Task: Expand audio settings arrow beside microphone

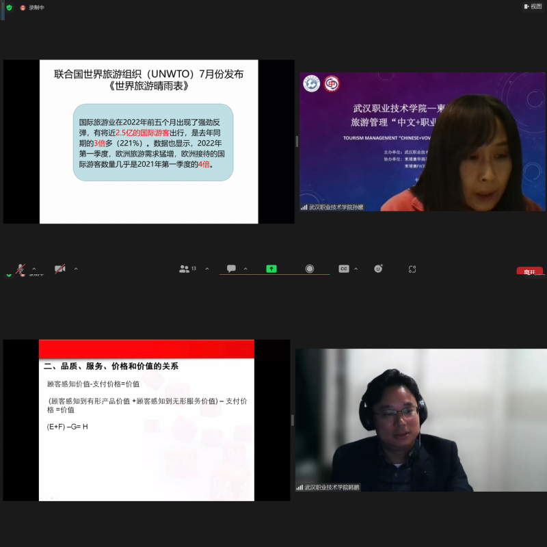Action: coord(34,269)
